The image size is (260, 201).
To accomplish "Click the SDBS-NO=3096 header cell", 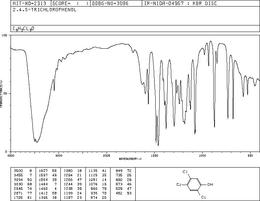I will pos(110,3).
